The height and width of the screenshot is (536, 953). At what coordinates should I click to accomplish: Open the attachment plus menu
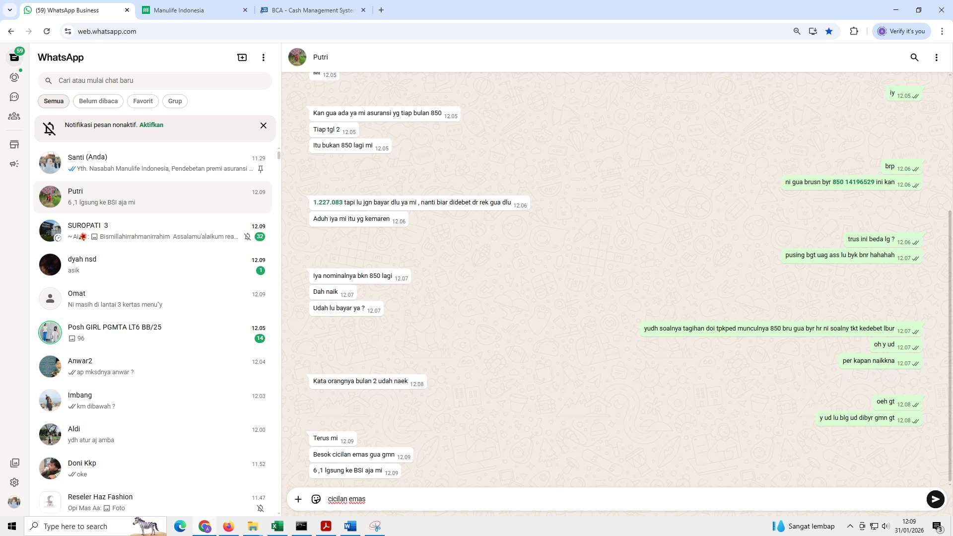coord(298,499)
